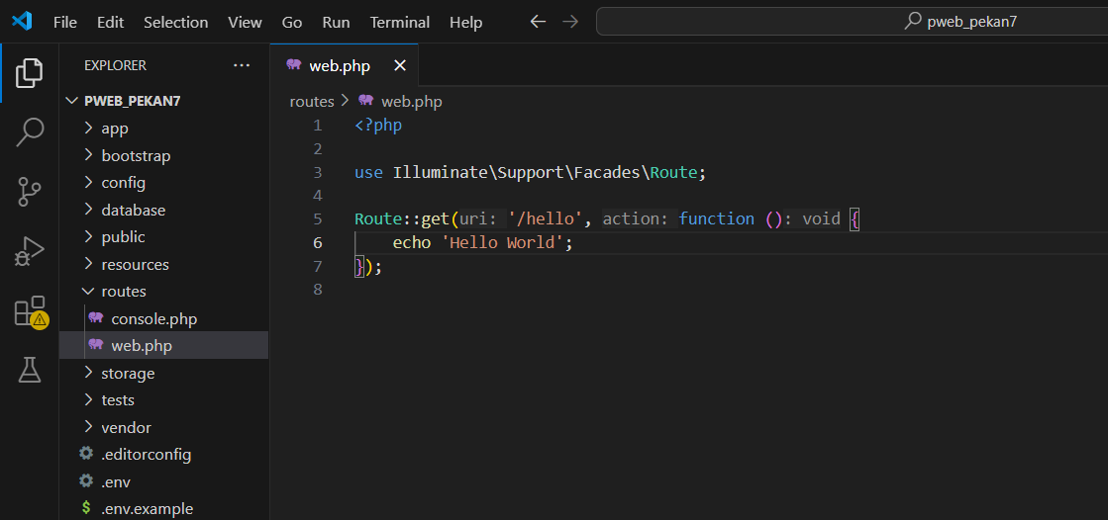Open the Explorer view in activity bar
Screen dimensions: 1108x520
(30, 72)
